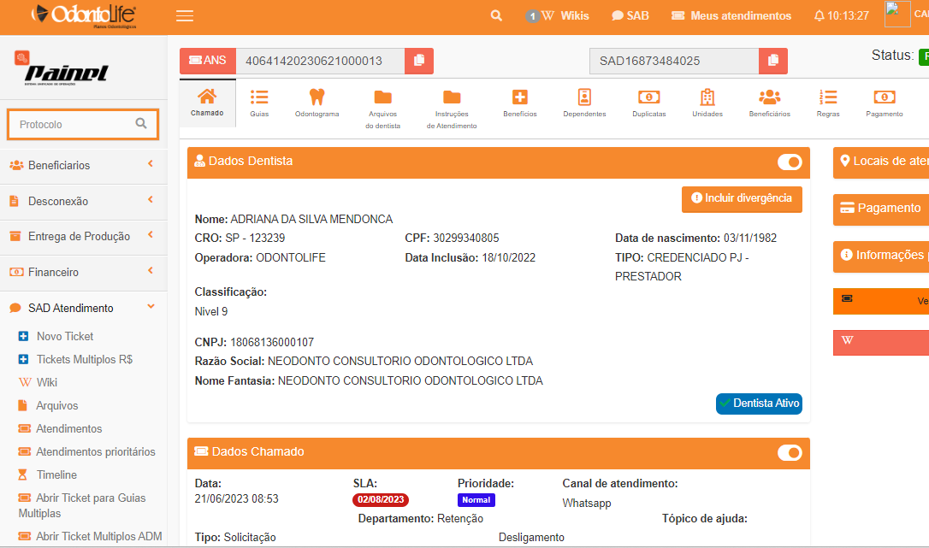The width and height of the screenshot is (929, 548).
Task: Open Abrir Ticket Multiplos ADM
Action: (90, 537)
